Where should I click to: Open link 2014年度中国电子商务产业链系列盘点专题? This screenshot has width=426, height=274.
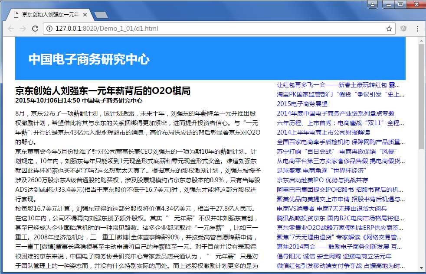[335, 113]
